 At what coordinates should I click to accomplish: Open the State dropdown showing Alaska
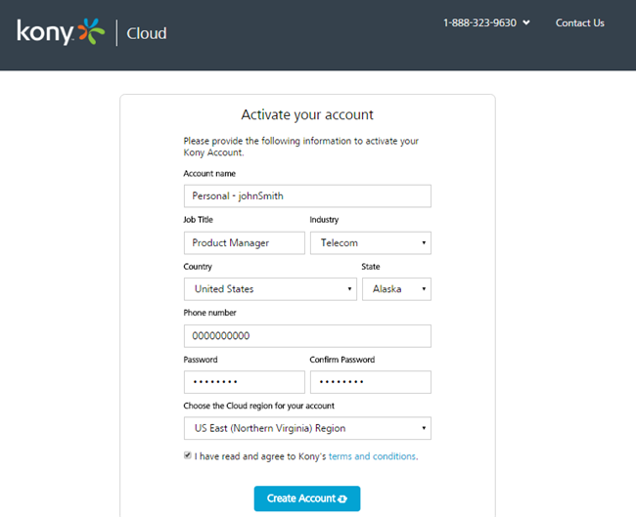pyautogui.click(x=396, y=289)
